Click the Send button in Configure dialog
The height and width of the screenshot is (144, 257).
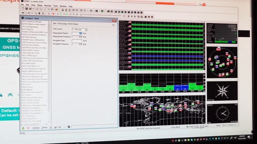pyautogui.click(x=36, y=128)
